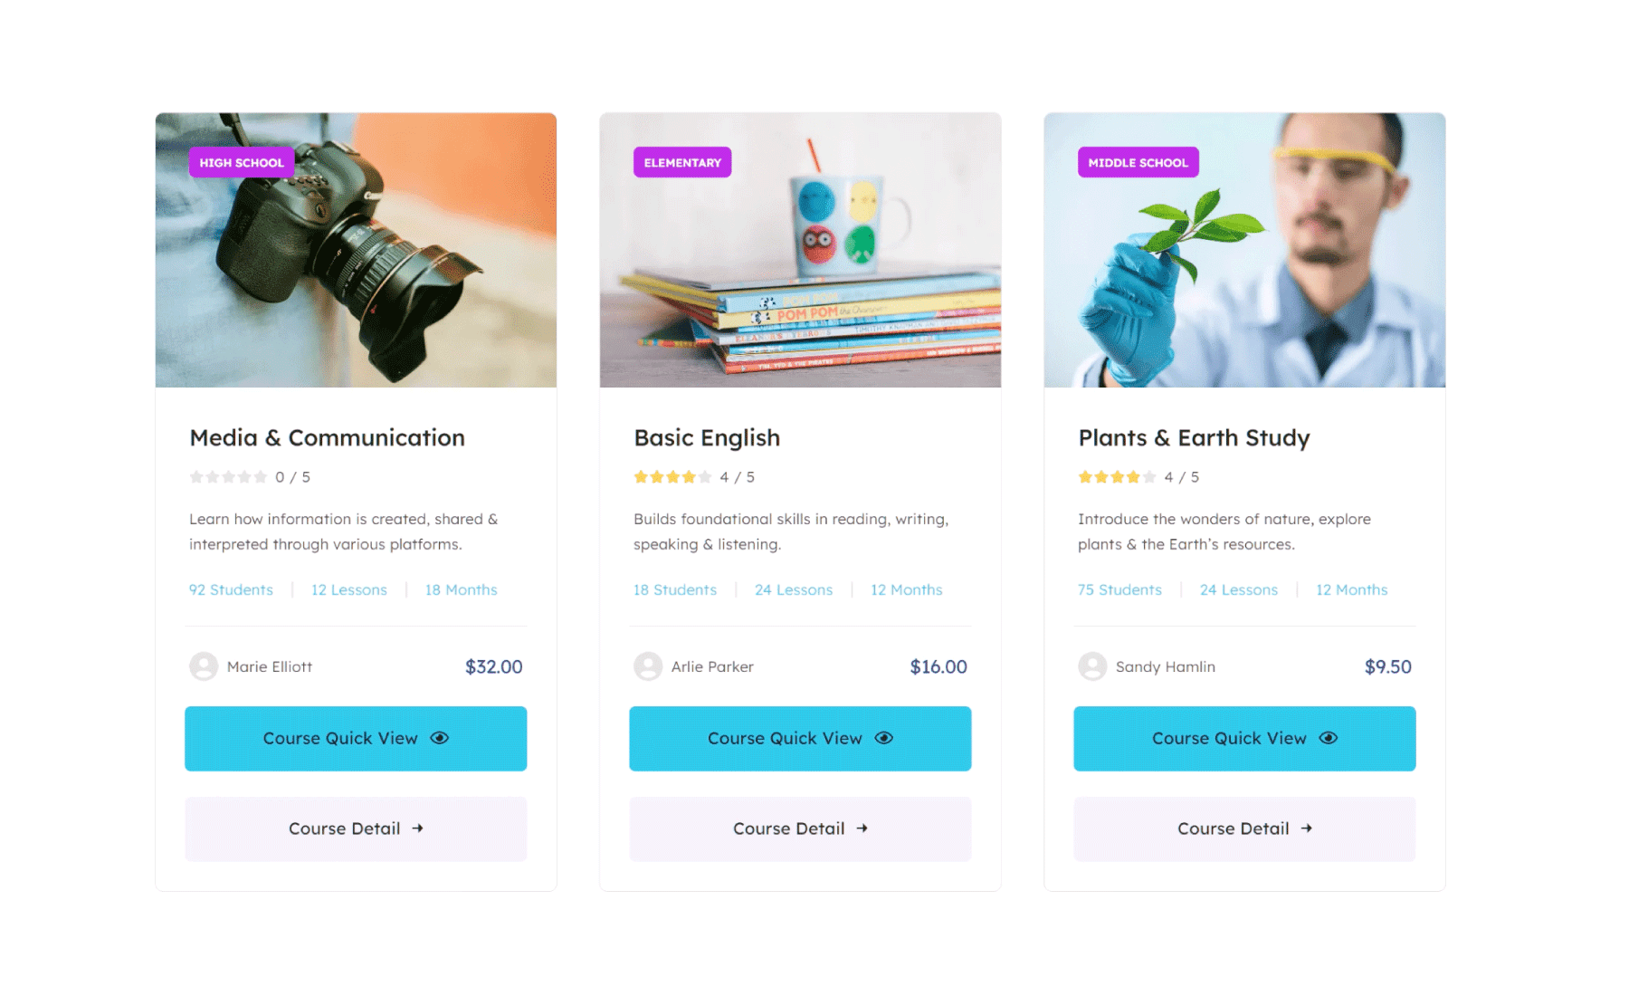Open the scientist with plant thumbnail
This screenshot has width=1629, height=996.
(x=1244, y=250)
